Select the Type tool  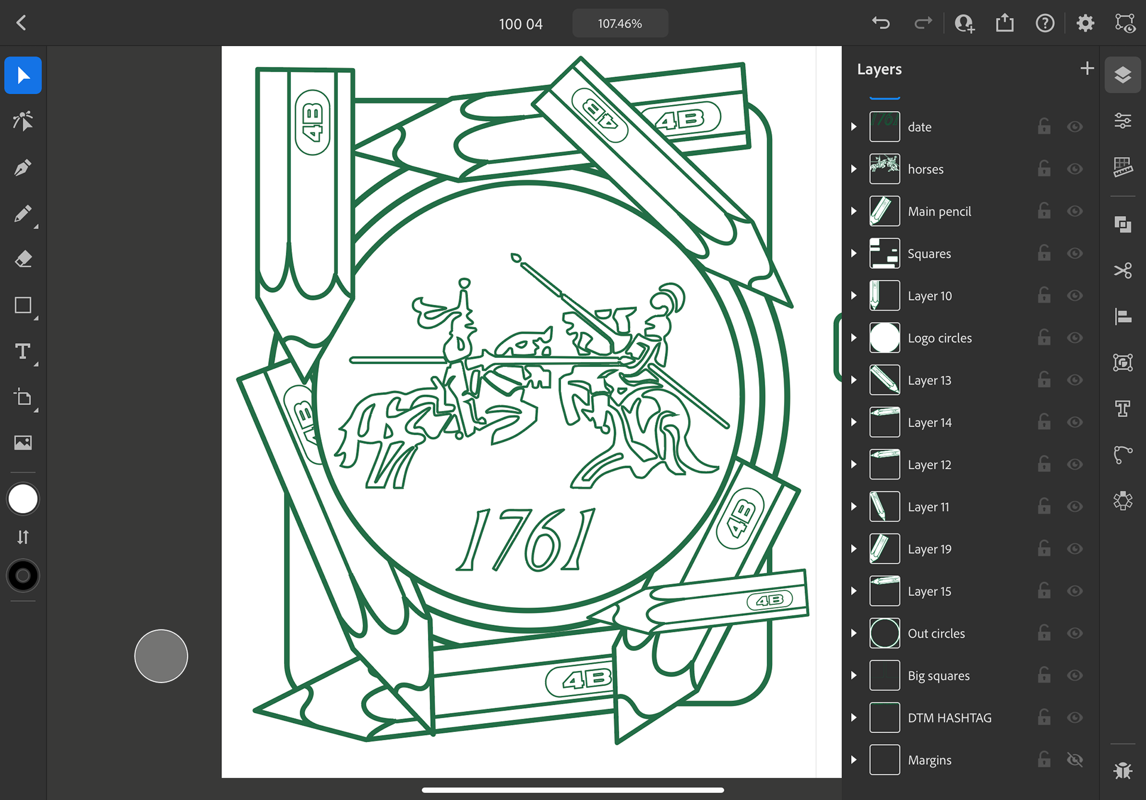click(x=23, y=351)
